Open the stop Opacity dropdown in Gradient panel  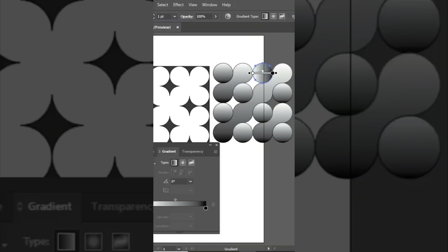coord(190,217)
